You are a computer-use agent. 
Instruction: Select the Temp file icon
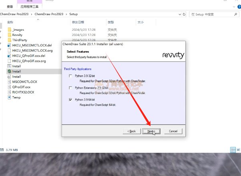[9, 97]
